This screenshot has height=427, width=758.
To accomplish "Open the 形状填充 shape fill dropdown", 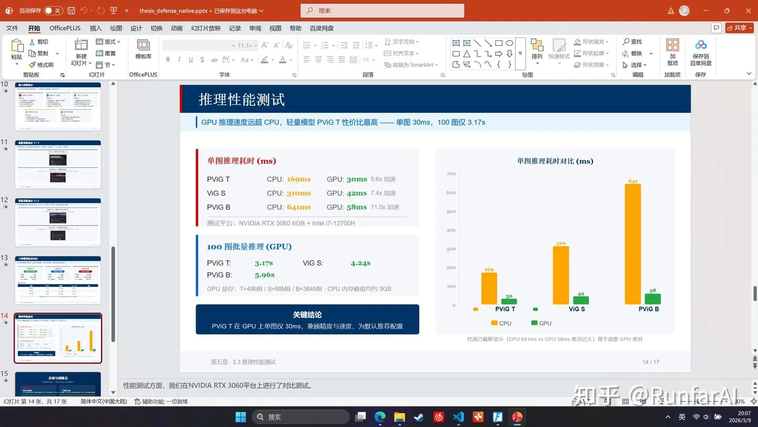I will pyautogui.click(x=592, y=42).
